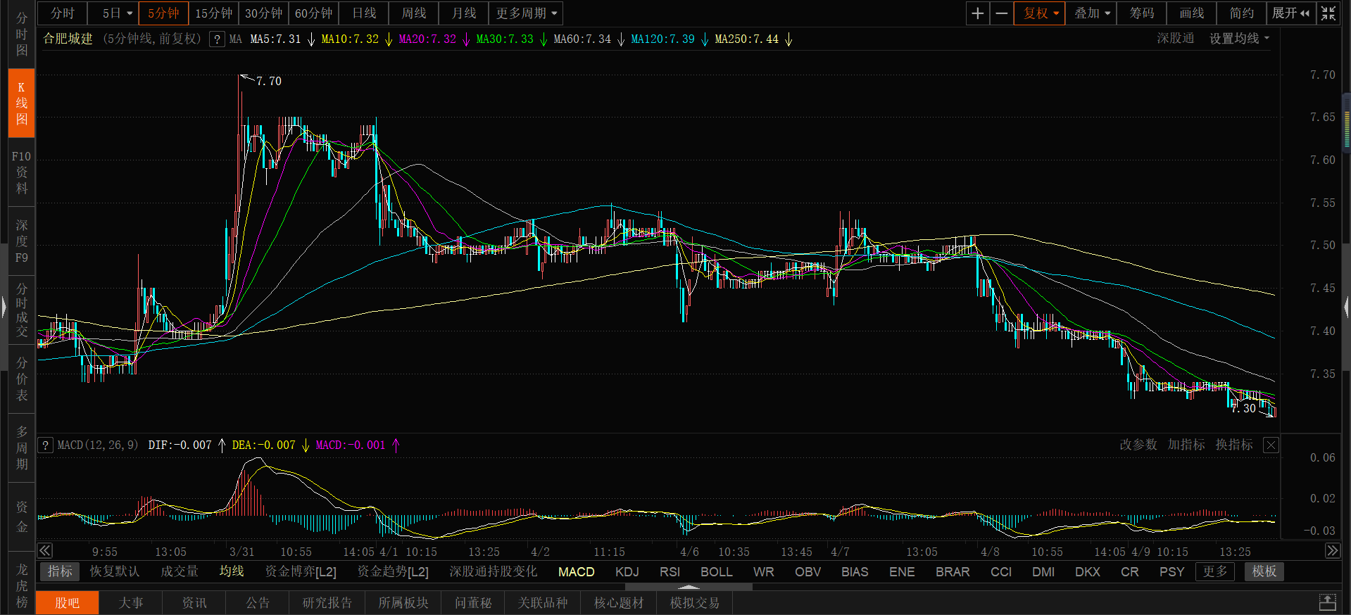Toggle 成交量 indicator
This screenshot has height=615, width=1351.
180,571
